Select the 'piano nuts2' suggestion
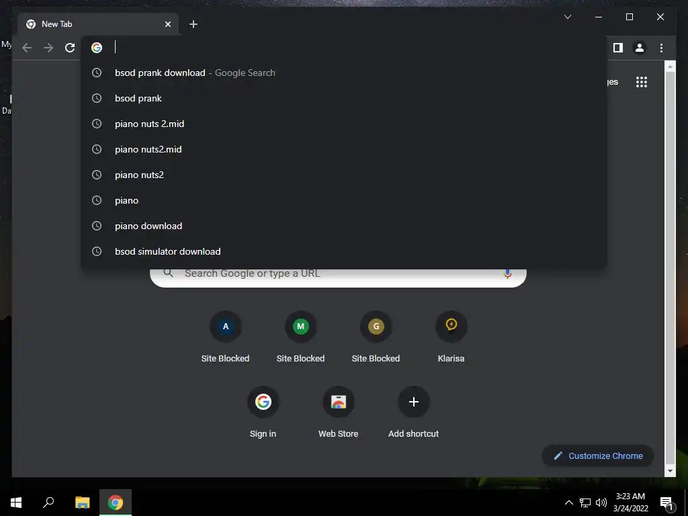This screenshot has width=688, height=516. point(345,175)
